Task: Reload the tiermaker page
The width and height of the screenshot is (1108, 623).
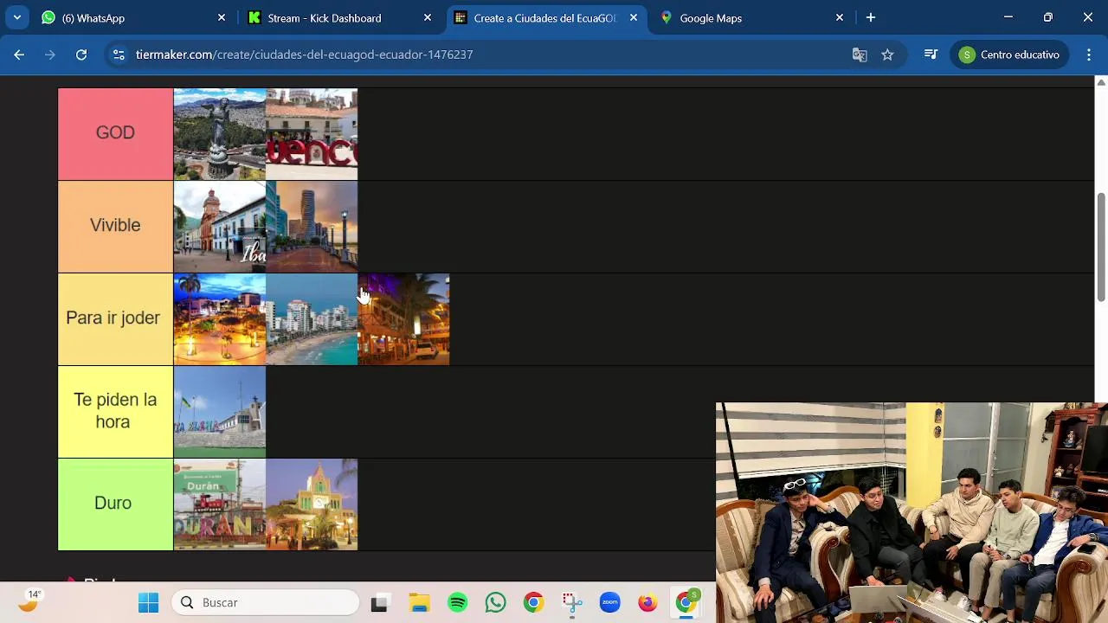Action: (x=81, y=55)
